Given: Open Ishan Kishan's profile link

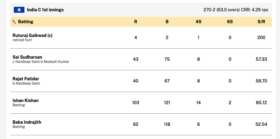Looking at the screenshot, I should 25,101.
